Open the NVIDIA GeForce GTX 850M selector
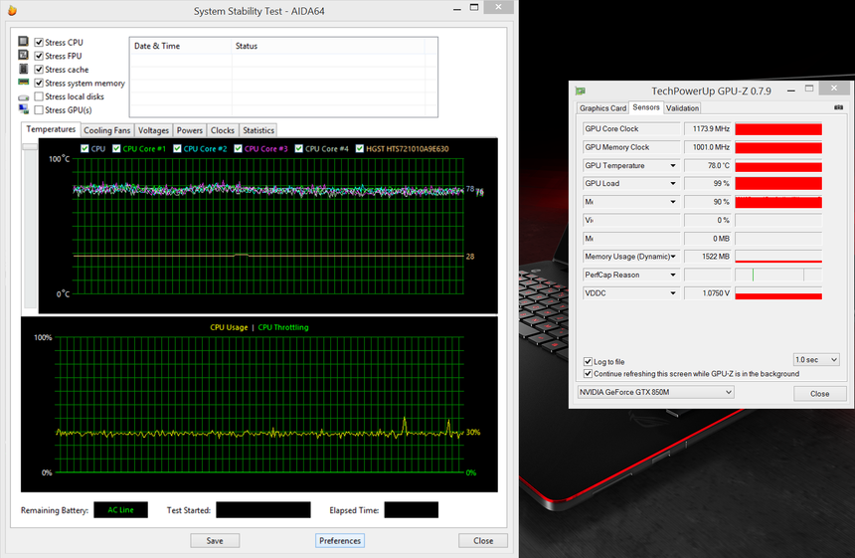Screen dimensions: 855x558 [x=655, y=392]
